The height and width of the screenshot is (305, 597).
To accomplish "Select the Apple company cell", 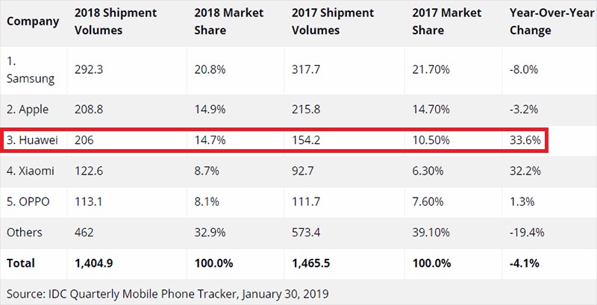I will [29, 109].
